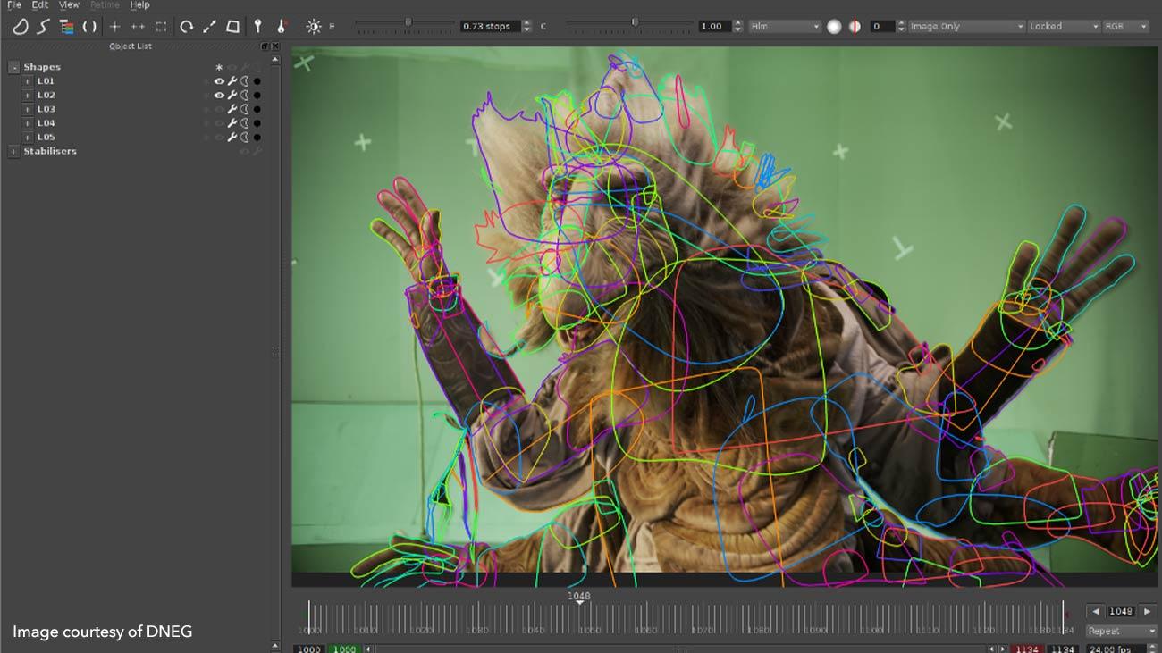
Task: Click the brightness adjustment icon on the toolbar
Action: (x=315, y=26)
